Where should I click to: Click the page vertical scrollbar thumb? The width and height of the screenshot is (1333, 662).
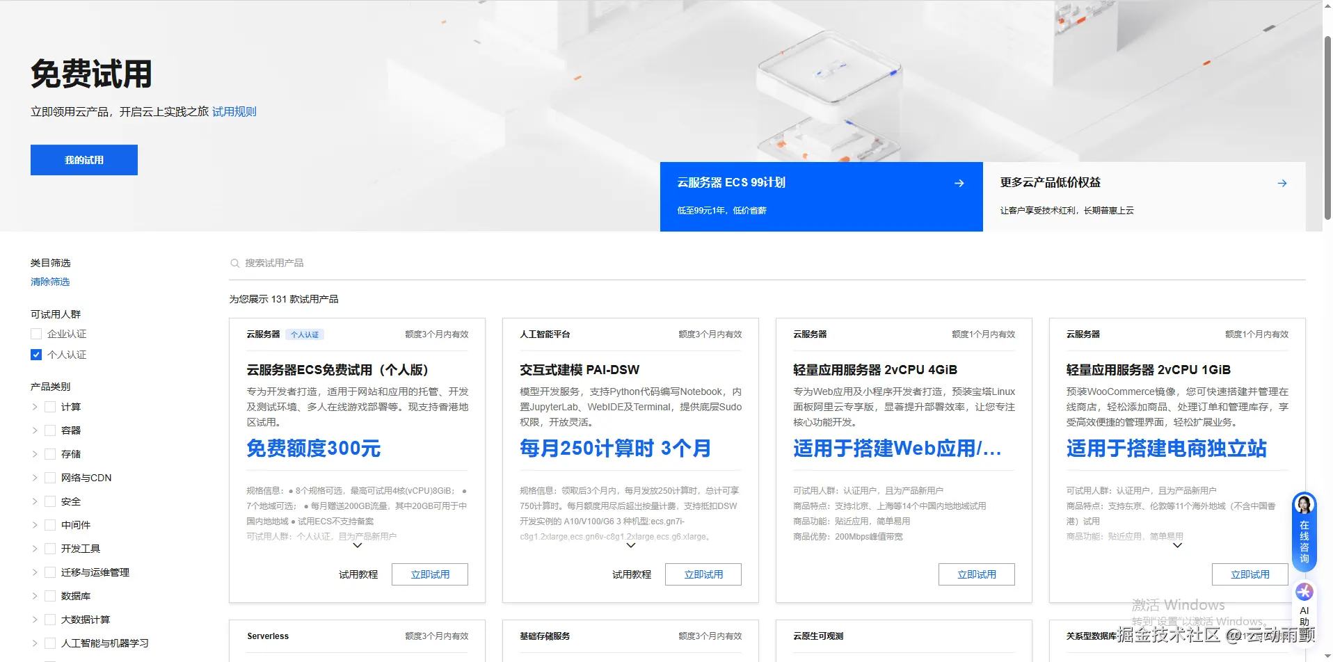pyautogui.click(x=1327, y=127)
